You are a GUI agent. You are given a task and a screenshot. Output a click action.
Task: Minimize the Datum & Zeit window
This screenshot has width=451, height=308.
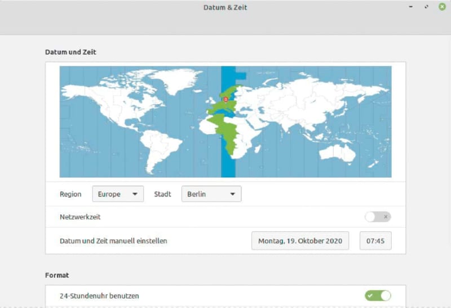[x=411, y=7]
